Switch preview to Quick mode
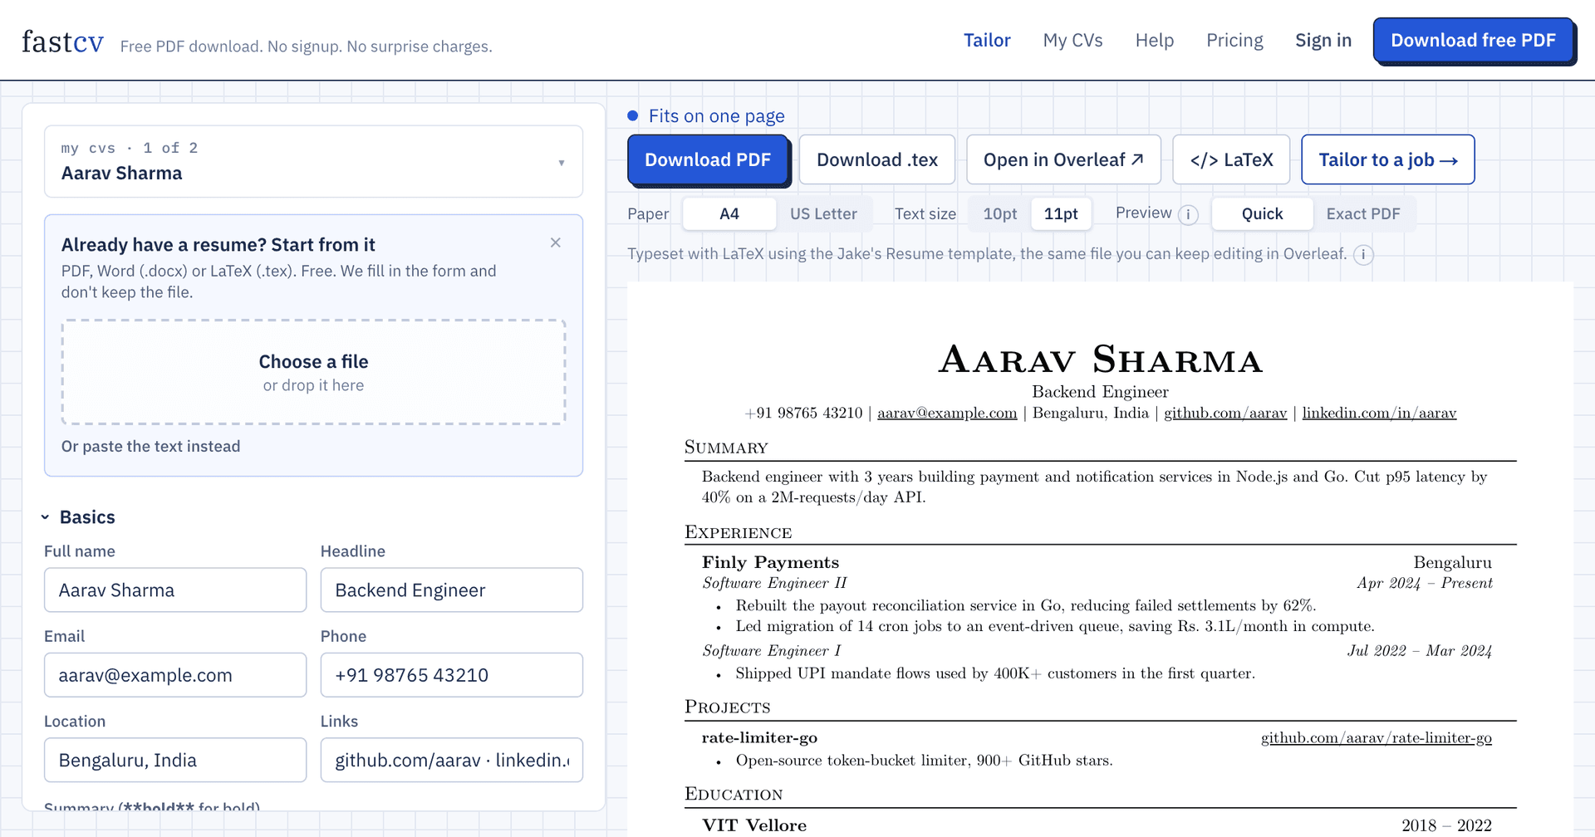 point(1262,214)
